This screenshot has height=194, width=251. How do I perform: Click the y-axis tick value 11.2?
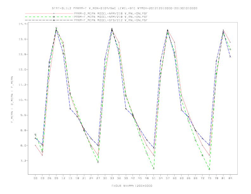click(22, 85)
